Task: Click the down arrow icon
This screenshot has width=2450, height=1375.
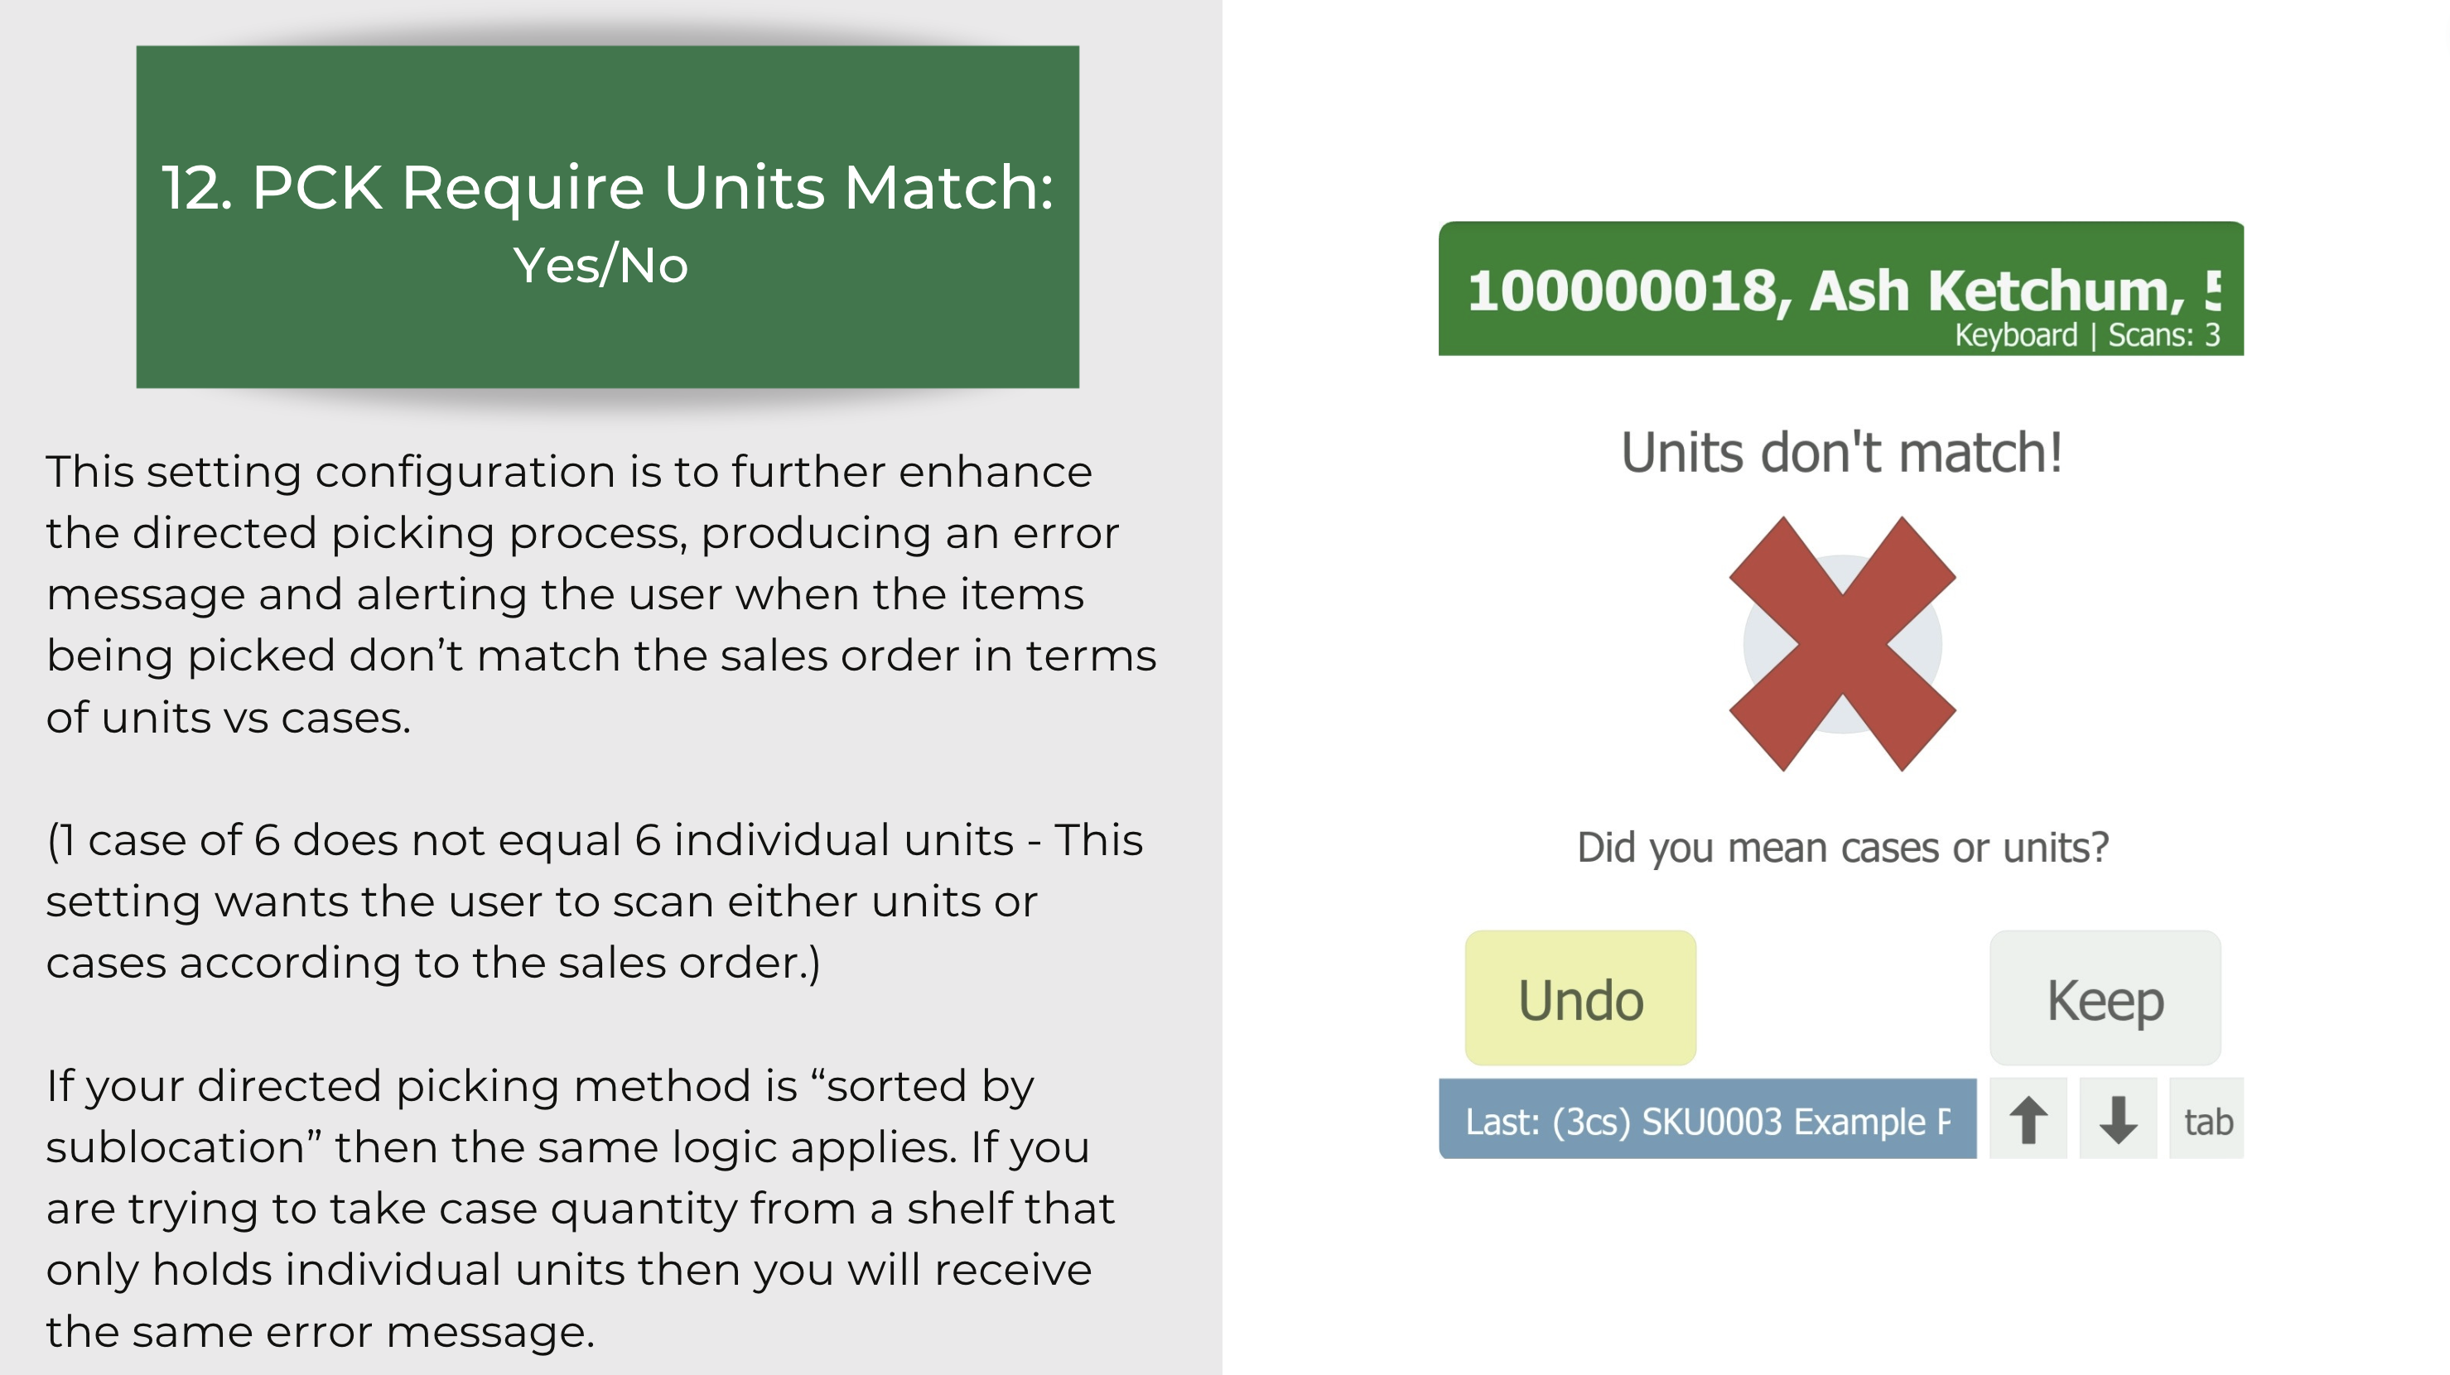Action: [x=2117, y=1119]
